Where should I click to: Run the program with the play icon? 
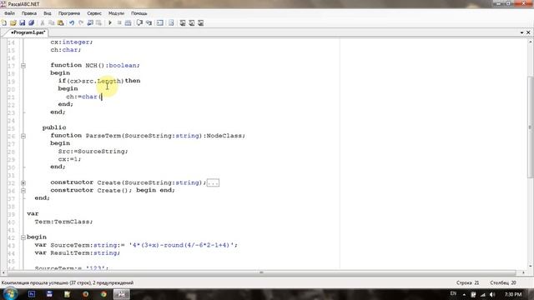[110, 22]
